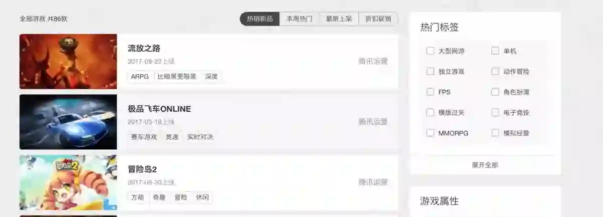Viewport: 603px width, 217px height.
Task: Switch to the 本周热门 tab
Action: point(299,19)
